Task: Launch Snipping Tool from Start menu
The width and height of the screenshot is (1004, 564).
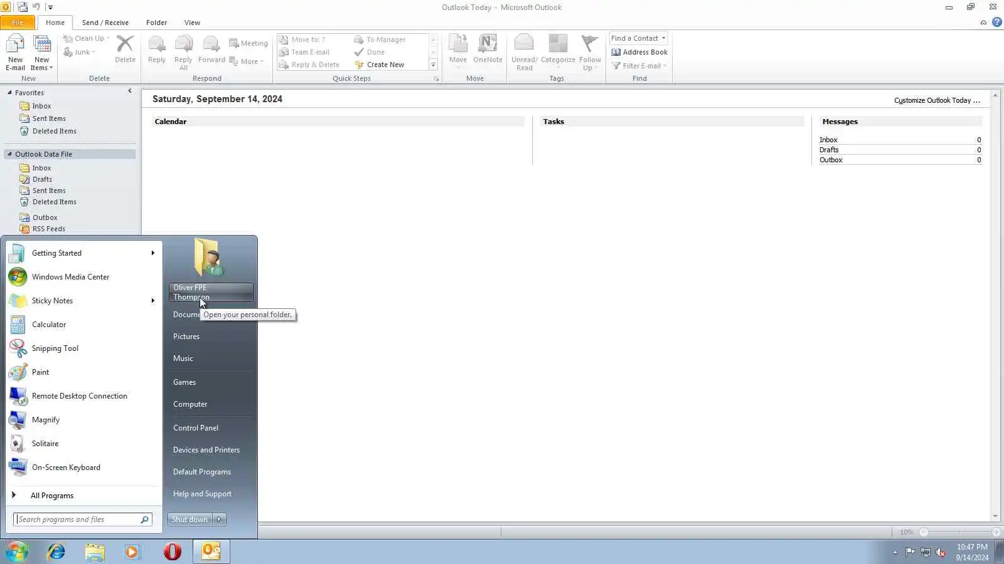Action: tap(83, 348)
